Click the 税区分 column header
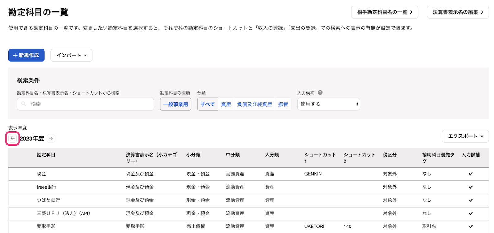The height and width of the screenshot is (233, 494). (390, 155)
